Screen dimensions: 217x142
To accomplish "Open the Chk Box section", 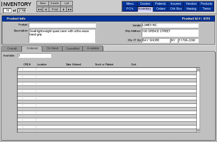I will tap(176, 9).
